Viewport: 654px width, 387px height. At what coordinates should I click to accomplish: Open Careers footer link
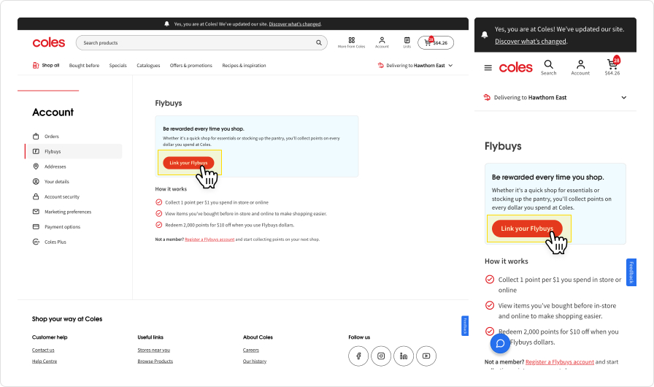tap(250, 350)
